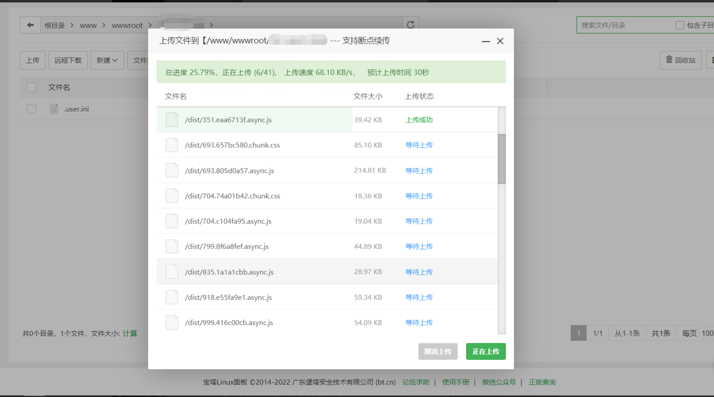714x397 pixels.
Task: Click the upload list vertical scrollbar thumb
Action: tap(501, 159)
